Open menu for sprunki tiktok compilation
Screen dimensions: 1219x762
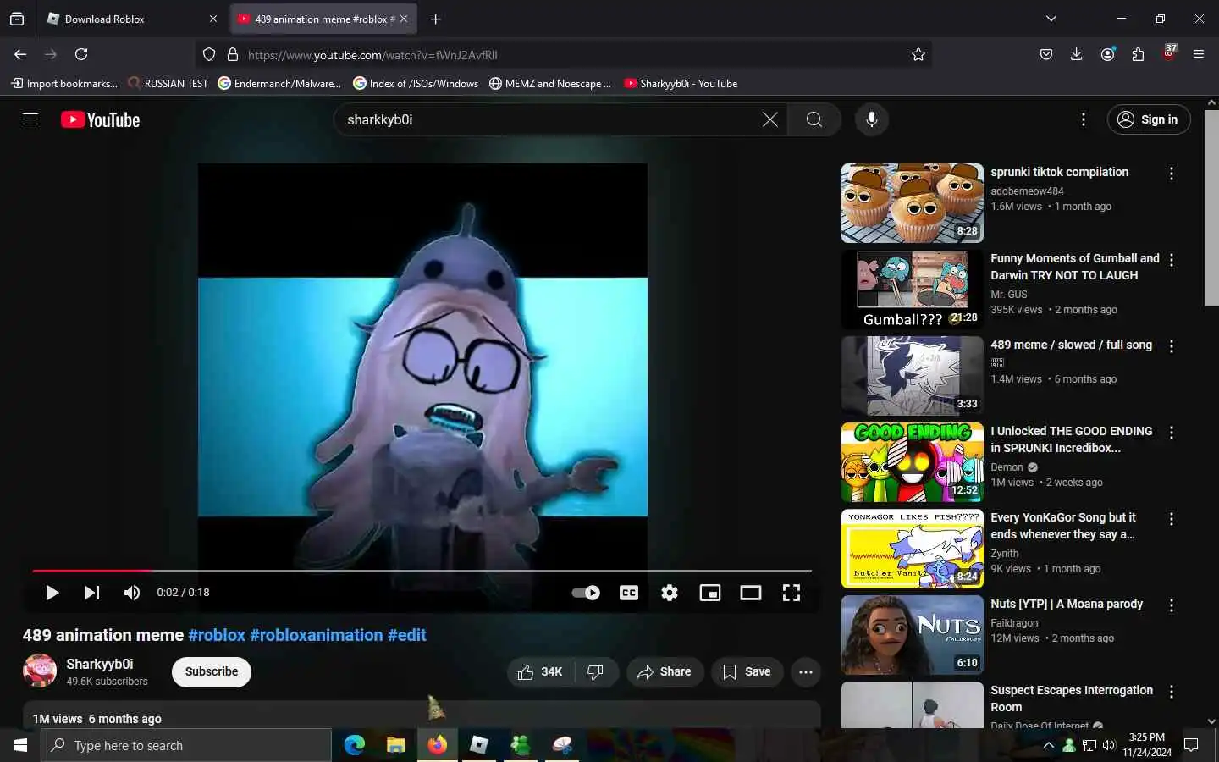coord(1172,174)
